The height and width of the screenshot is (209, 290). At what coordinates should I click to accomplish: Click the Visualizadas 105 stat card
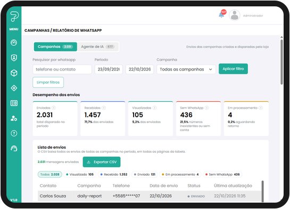click(151, 118)
